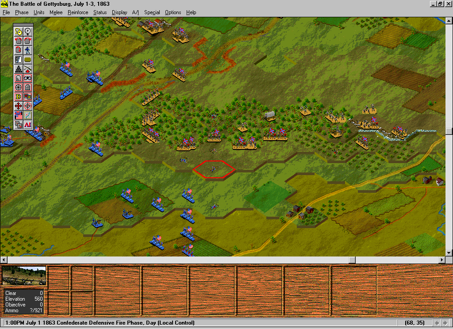Click the horizontal scrollbar thumb
The image size is (453, 329).
352,260
